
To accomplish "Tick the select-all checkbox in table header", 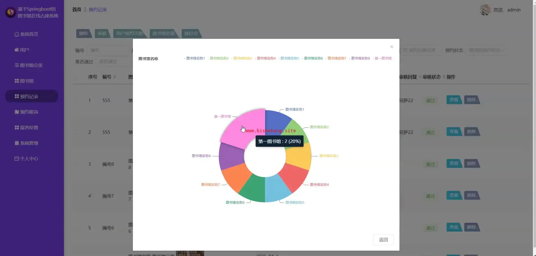I will pos(75,77).
